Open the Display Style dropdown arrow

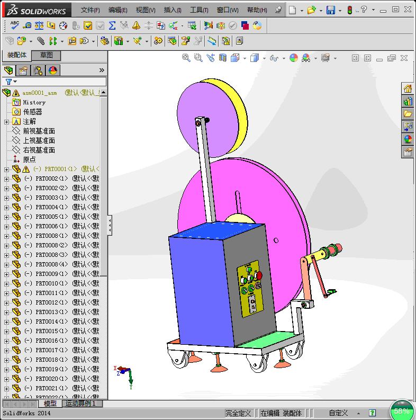click(264, 58)
